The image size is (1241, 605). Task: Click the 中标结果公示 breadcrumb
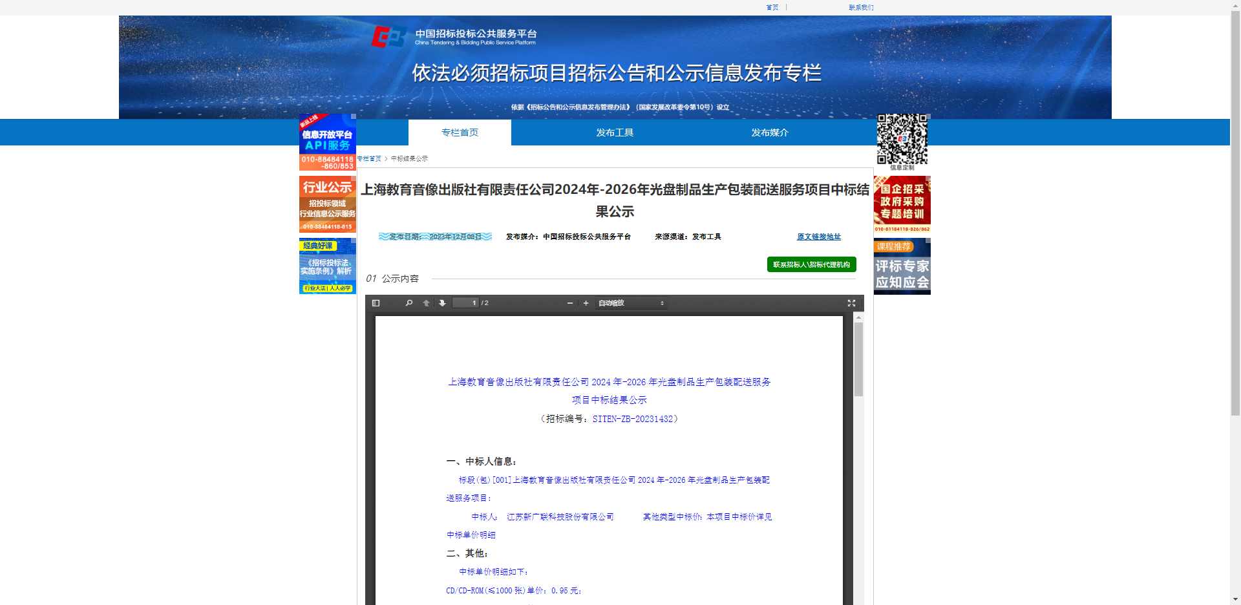pos(409,158)
